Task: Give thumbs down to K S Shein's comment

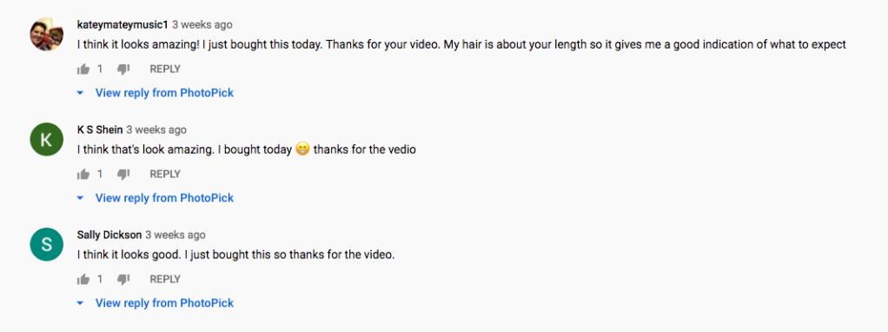Action: tap(123, 174)
